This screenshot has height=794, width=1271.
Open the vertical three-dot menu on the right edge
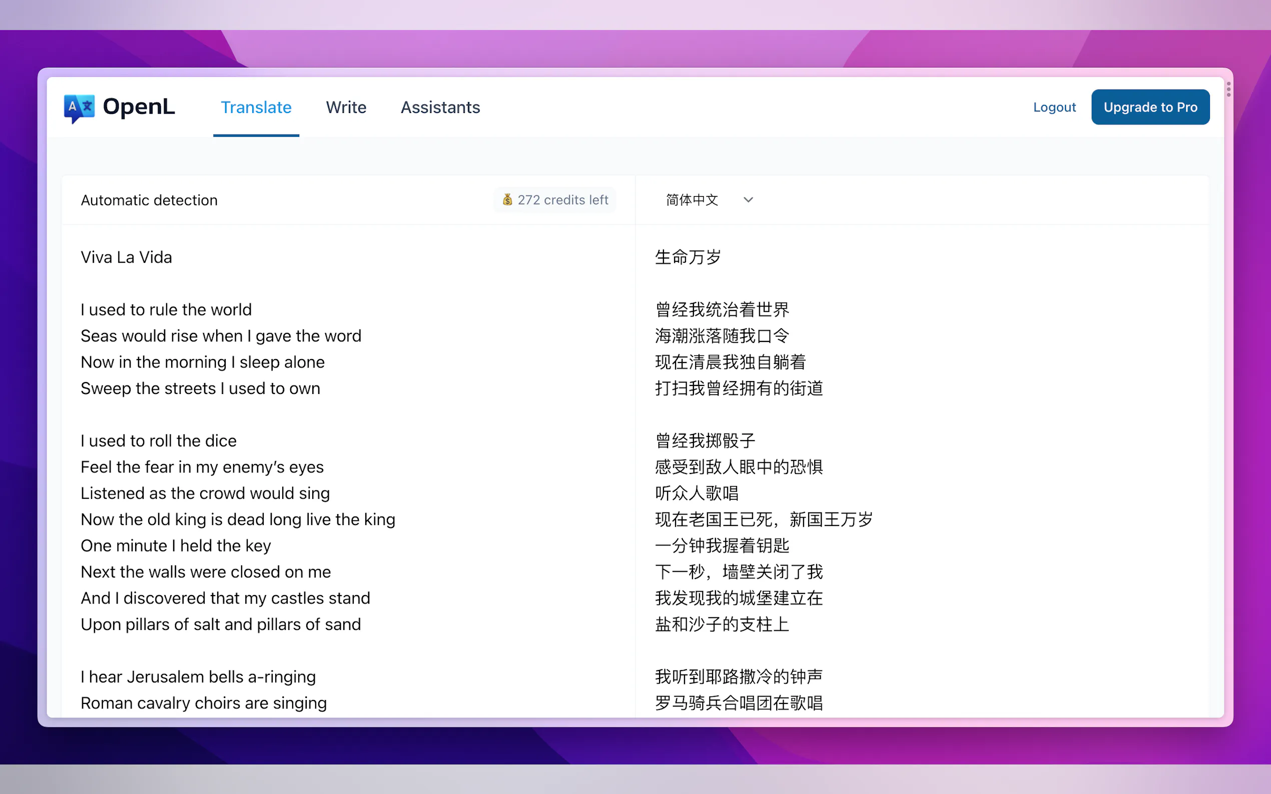click(x=1228, y=90)
